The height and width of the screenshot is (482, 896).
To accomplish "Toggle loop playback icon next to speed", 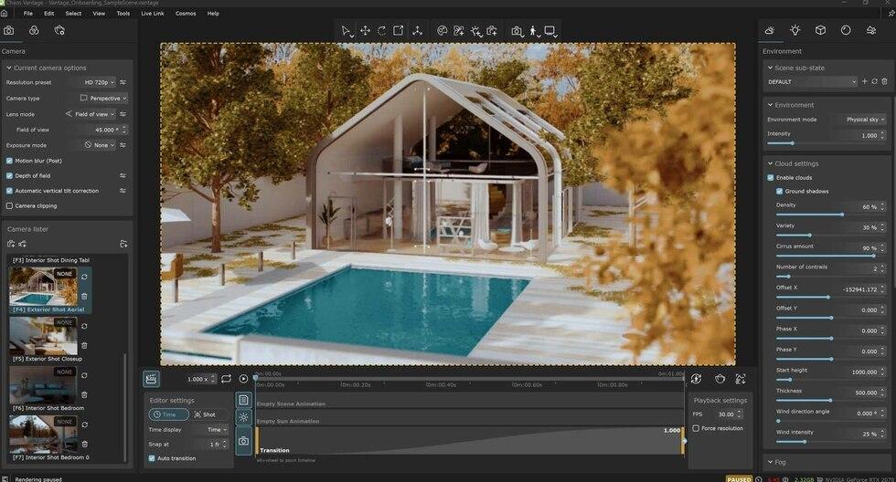I will point(227,379).
